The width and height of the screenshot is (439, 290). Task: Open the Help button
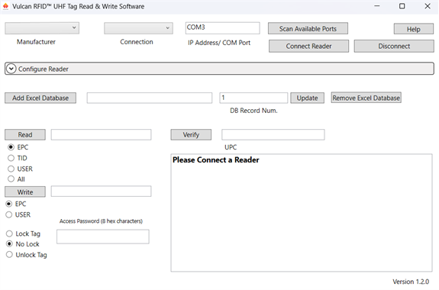click(414, 29)
